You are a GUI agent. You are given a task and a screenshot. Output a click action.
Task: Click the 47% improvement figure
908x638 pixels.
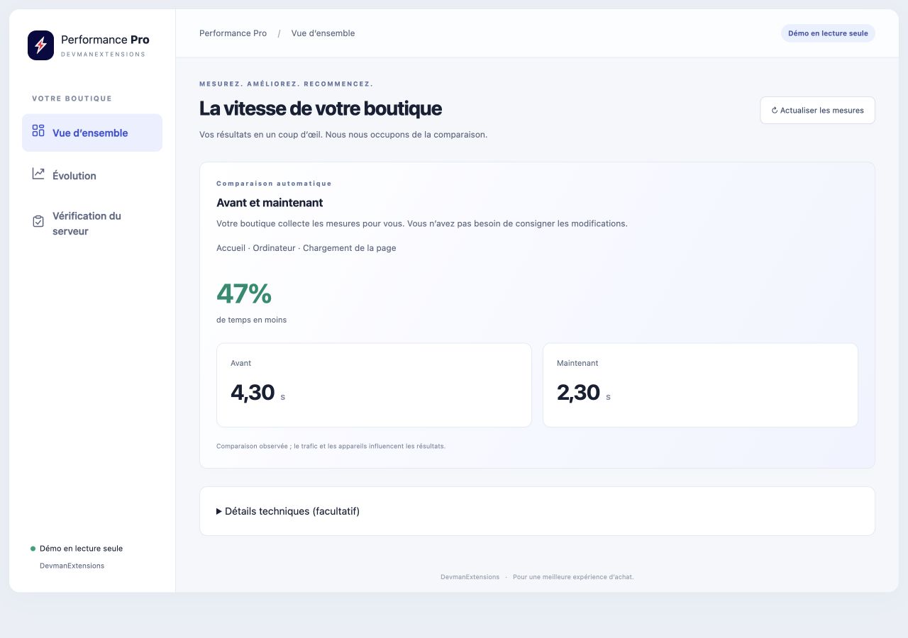[x=244, y=293]
